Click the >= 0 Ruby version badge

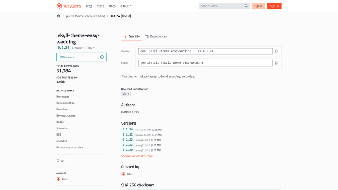click(125, 94)
